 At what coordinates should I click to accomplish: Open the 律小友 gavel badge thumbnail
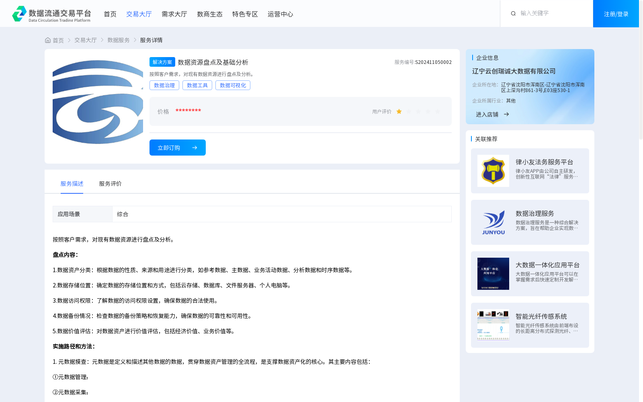tap(493, 171)
